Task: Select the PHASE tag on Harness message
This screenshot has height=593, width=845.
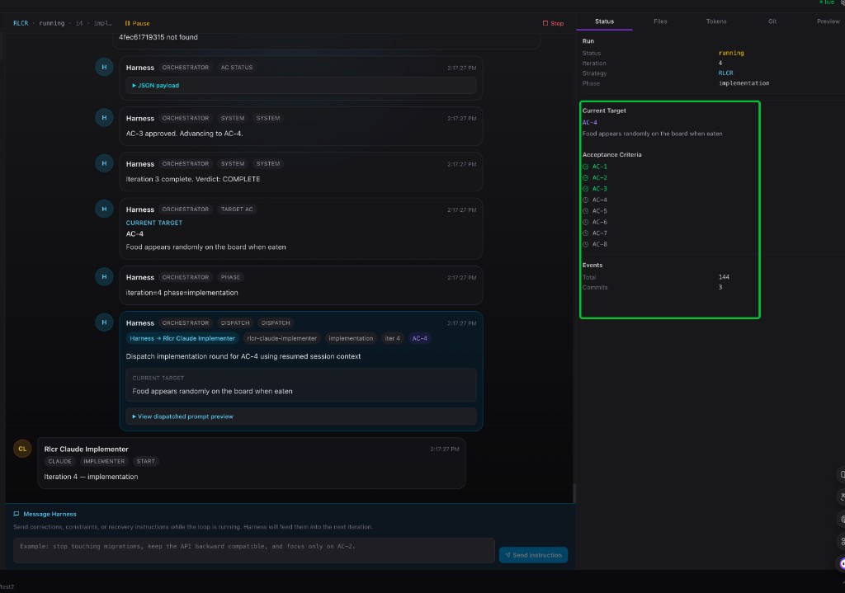Action: click(230, 277)
